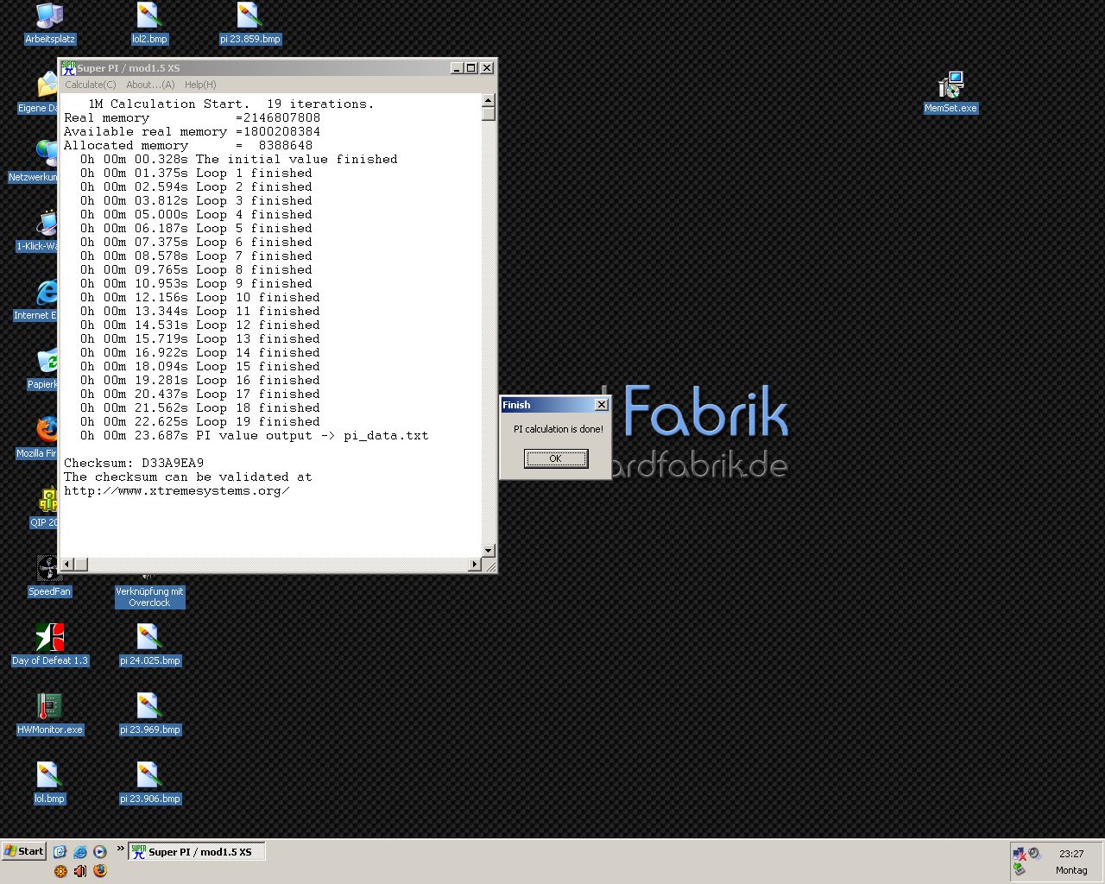
Task: Select the pi 23.906.bmp desktop file
Action: pyautogui.click(x=149, y=782)
